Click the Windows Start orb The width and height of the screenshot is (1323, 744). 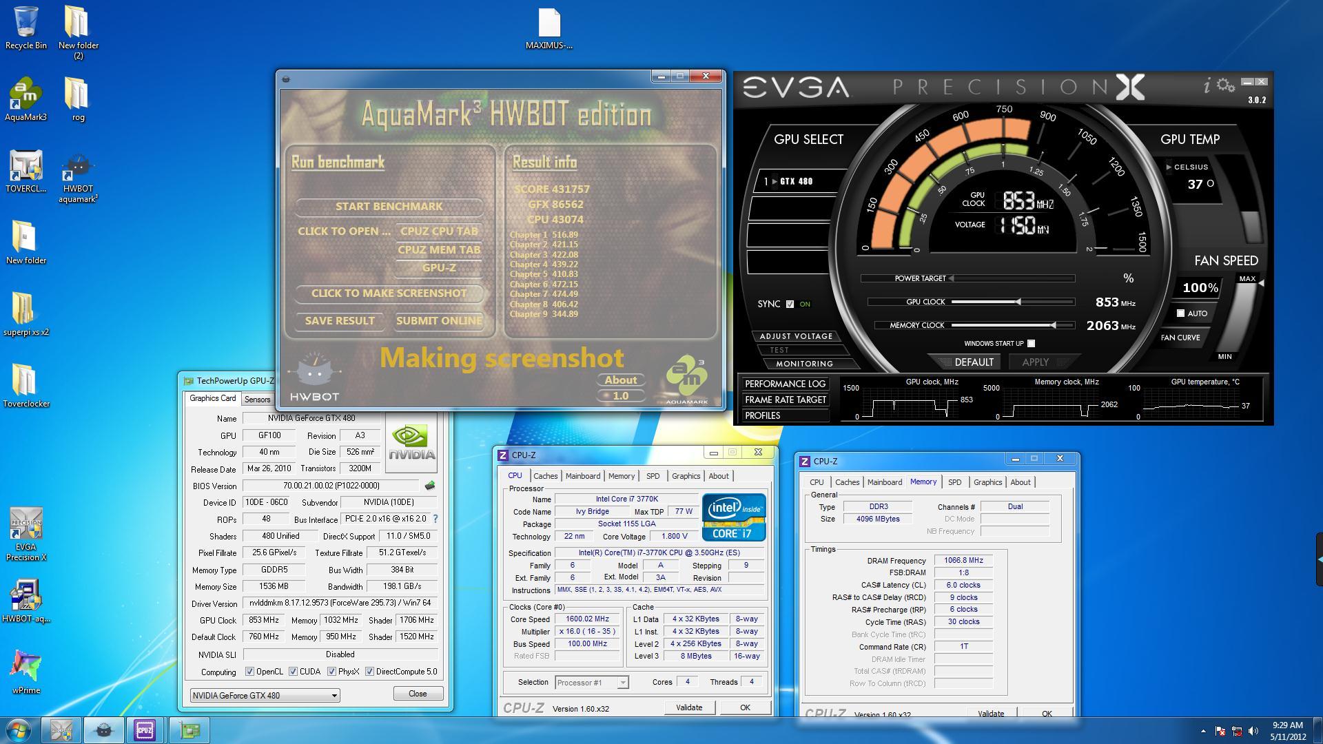(19, 730)
